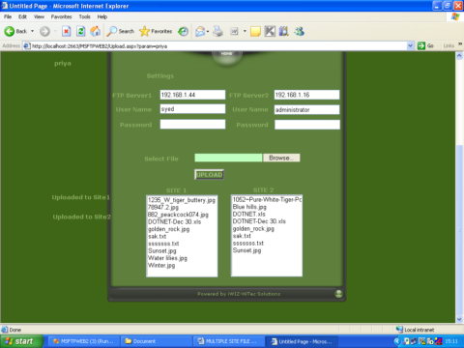Screen dimensions: 464x348
Task: Click the page scrollbar up arrow
Action: coord(459,56)
